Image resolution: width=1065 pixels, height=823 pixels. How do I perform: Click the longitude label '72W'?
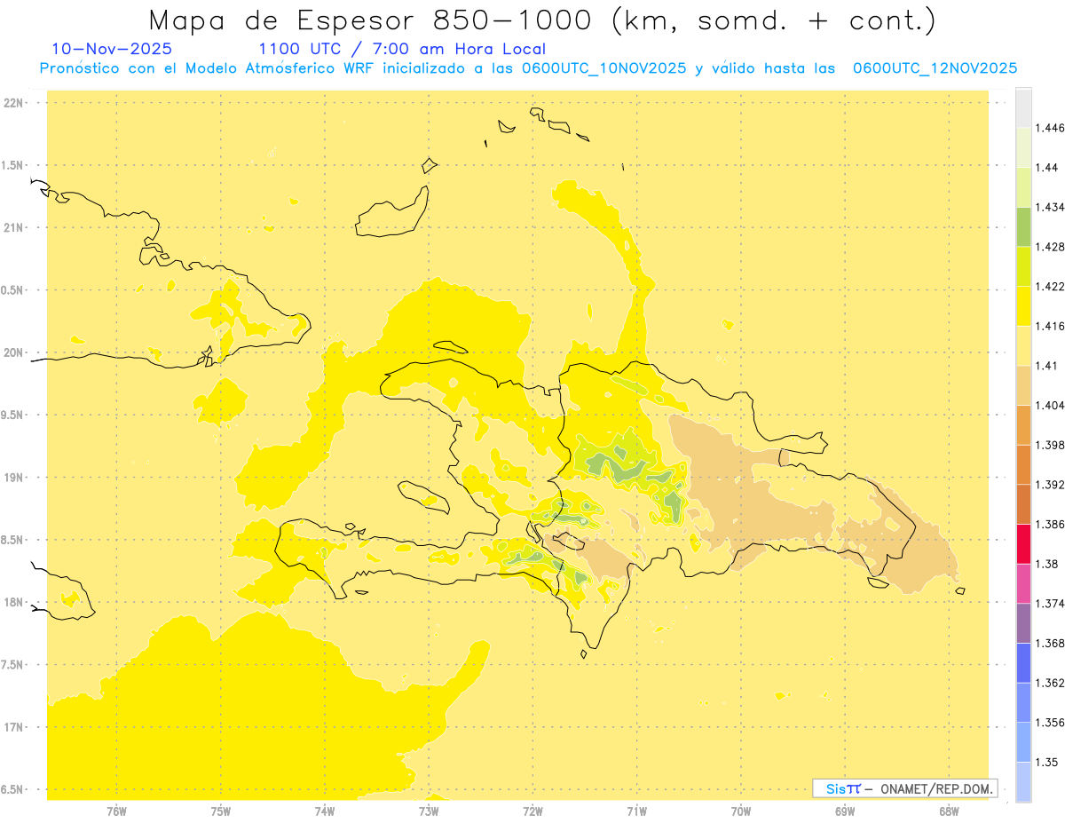533,811
